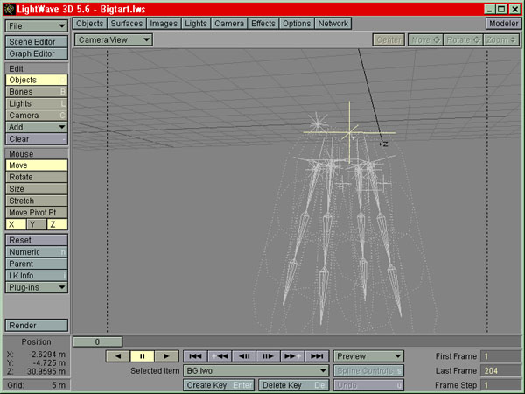
Task: Jump to last frame with end icon
Action: 318,356
